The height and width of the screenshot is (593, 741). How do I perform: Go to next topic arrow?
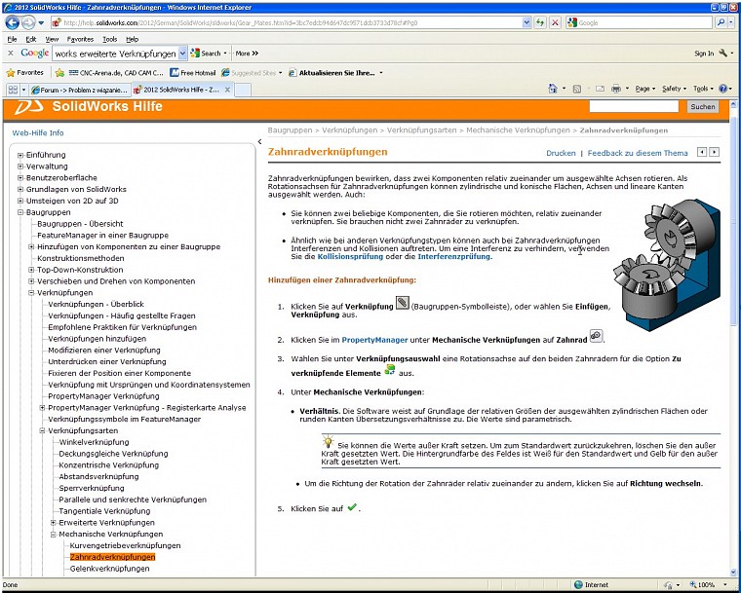click(715, 152)
